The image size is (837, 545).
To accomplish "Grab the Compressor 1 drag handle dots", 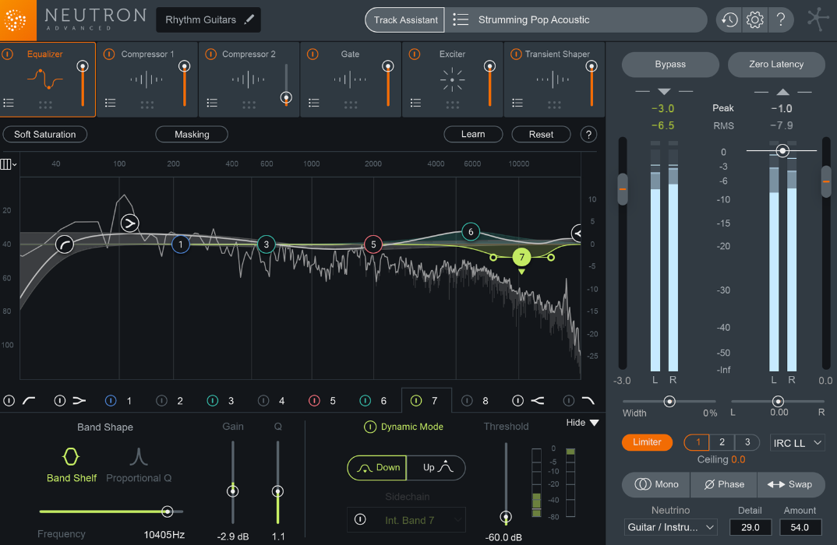I will point(147,104).
